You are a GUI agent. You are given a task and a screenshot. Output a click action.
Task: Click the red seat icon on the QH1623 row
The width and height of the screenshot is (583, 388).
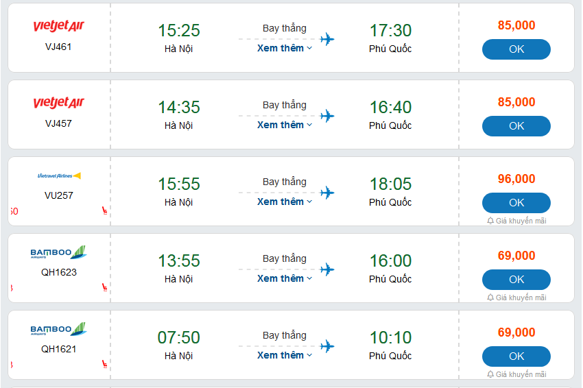pos(104,288)
